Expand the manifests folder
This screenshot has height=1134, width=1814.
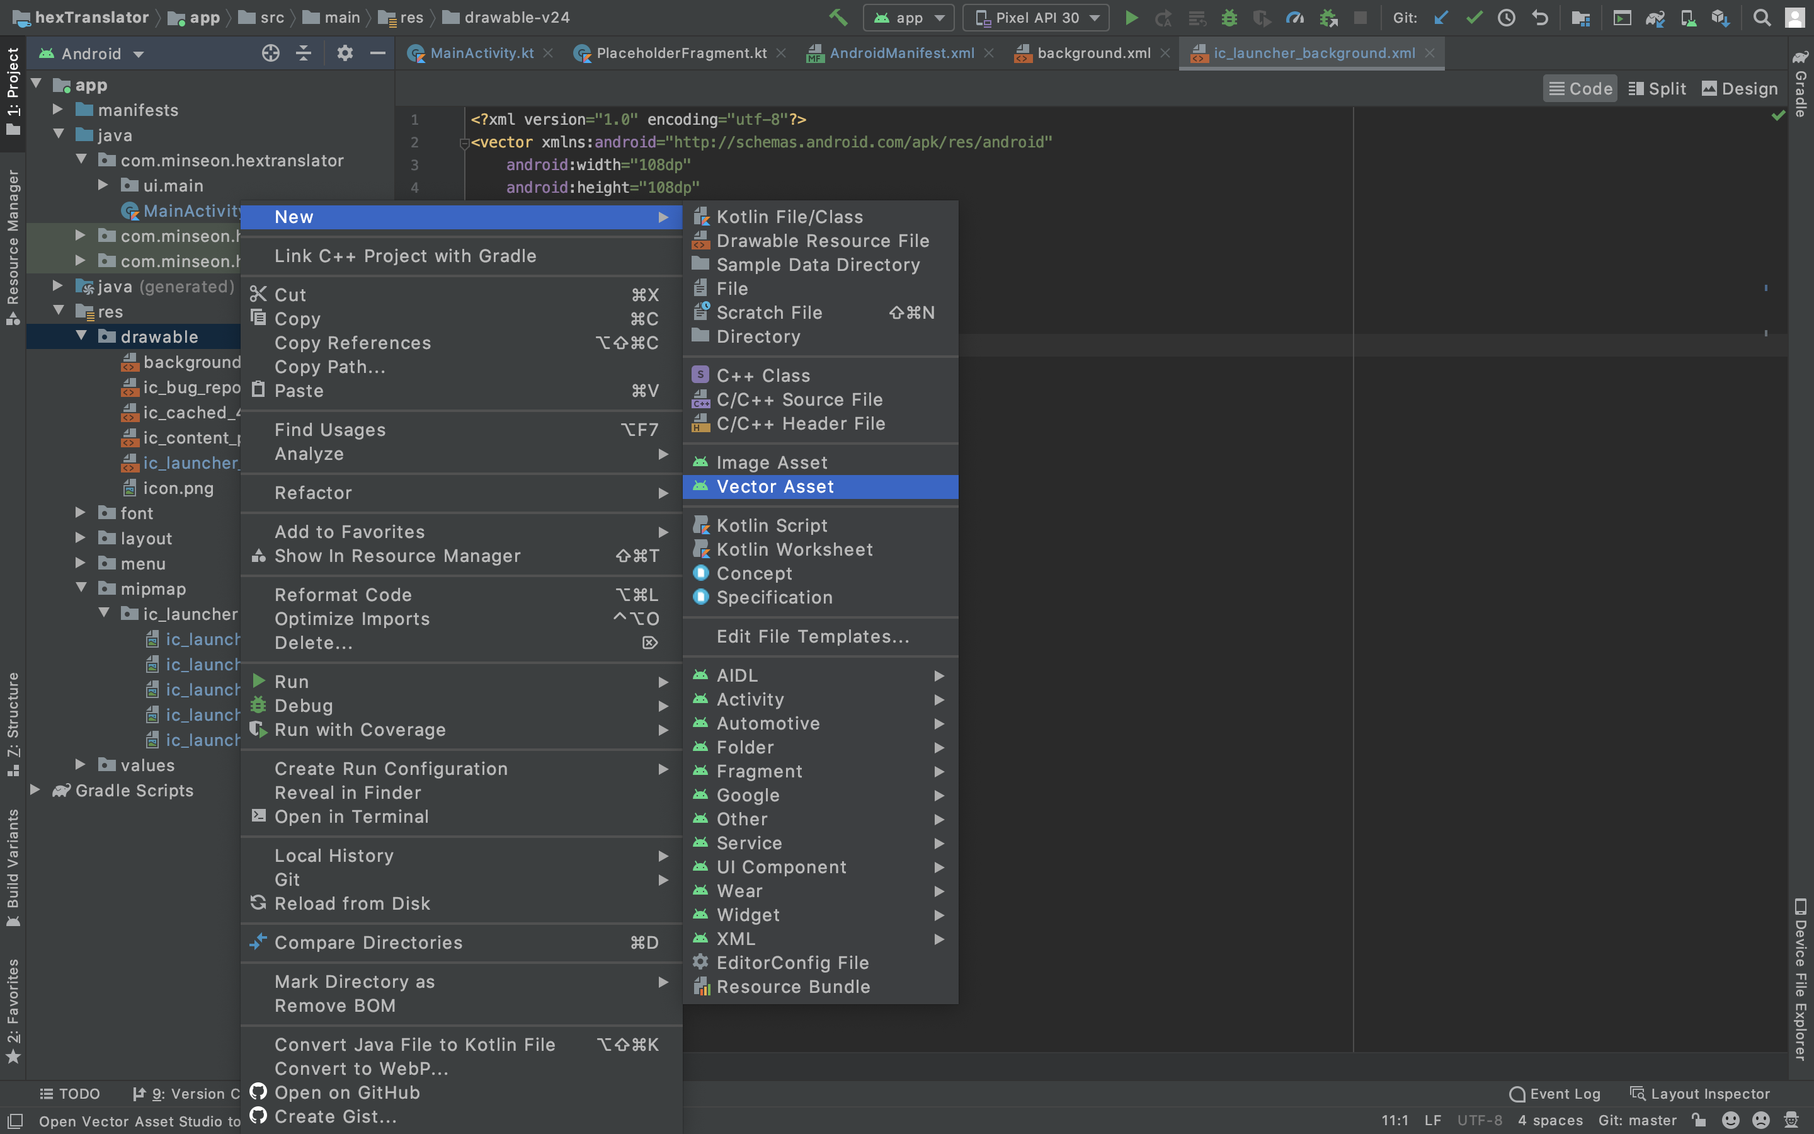pos(58,110)
